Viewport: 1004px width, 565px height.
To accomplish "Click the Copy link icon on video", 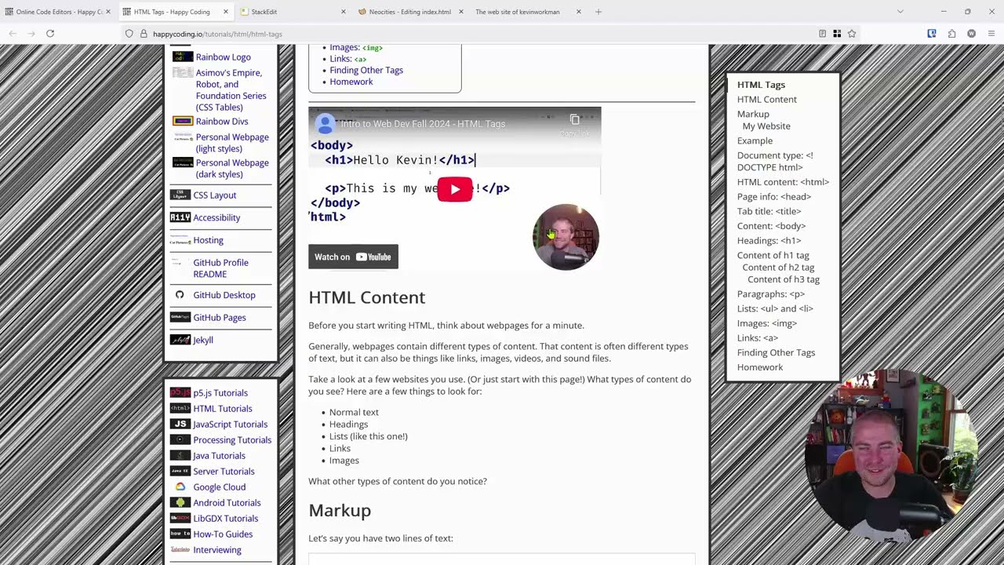I will coord(575,120).
